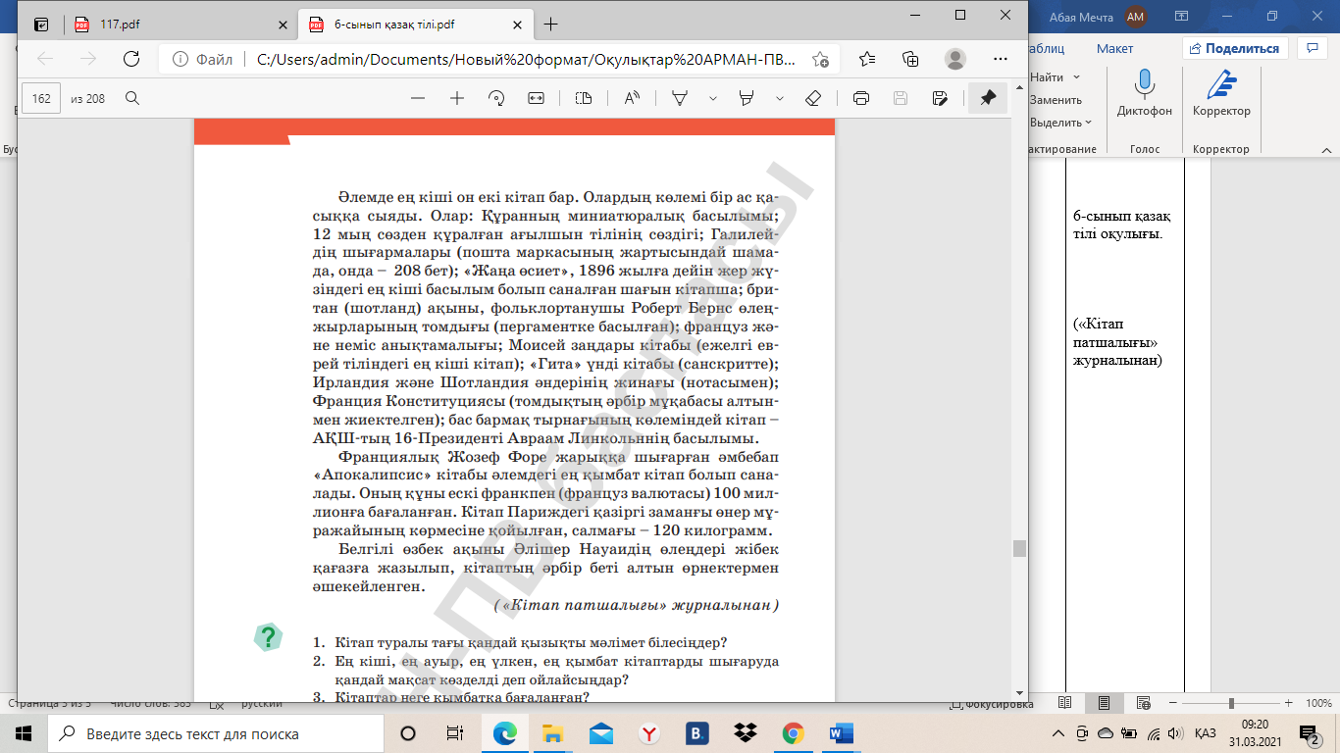Save PDF as with pencil-disk icon

pos(940,98)
